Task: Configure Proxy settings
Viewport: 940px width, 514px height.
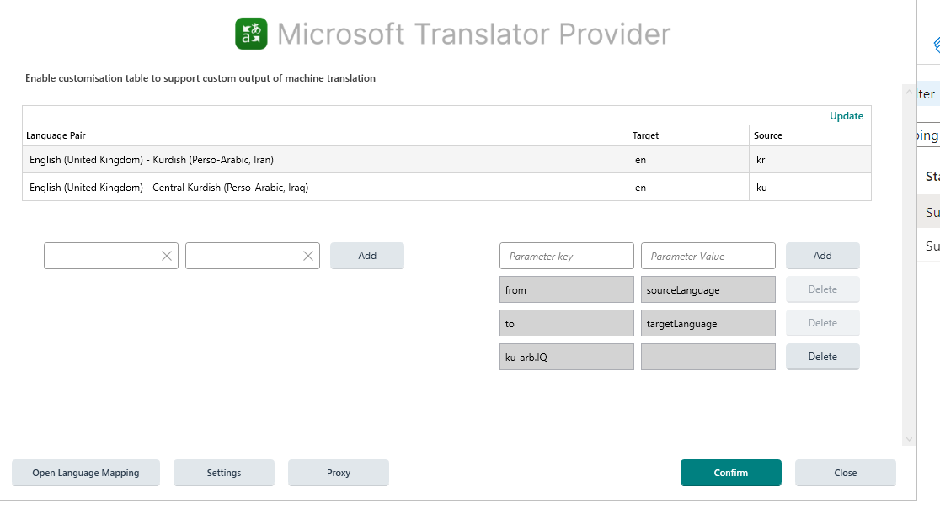Action: 338,473
